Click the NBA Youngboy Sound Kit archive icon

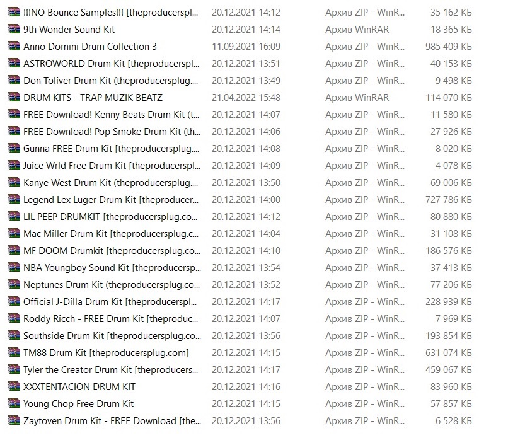14,267
